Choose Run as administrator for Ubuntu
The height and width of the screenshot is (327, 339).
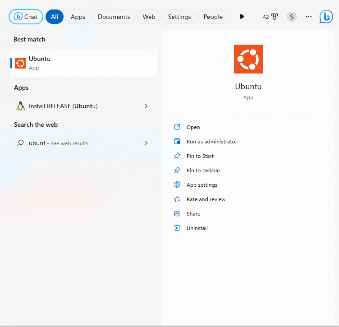(211, 142)
